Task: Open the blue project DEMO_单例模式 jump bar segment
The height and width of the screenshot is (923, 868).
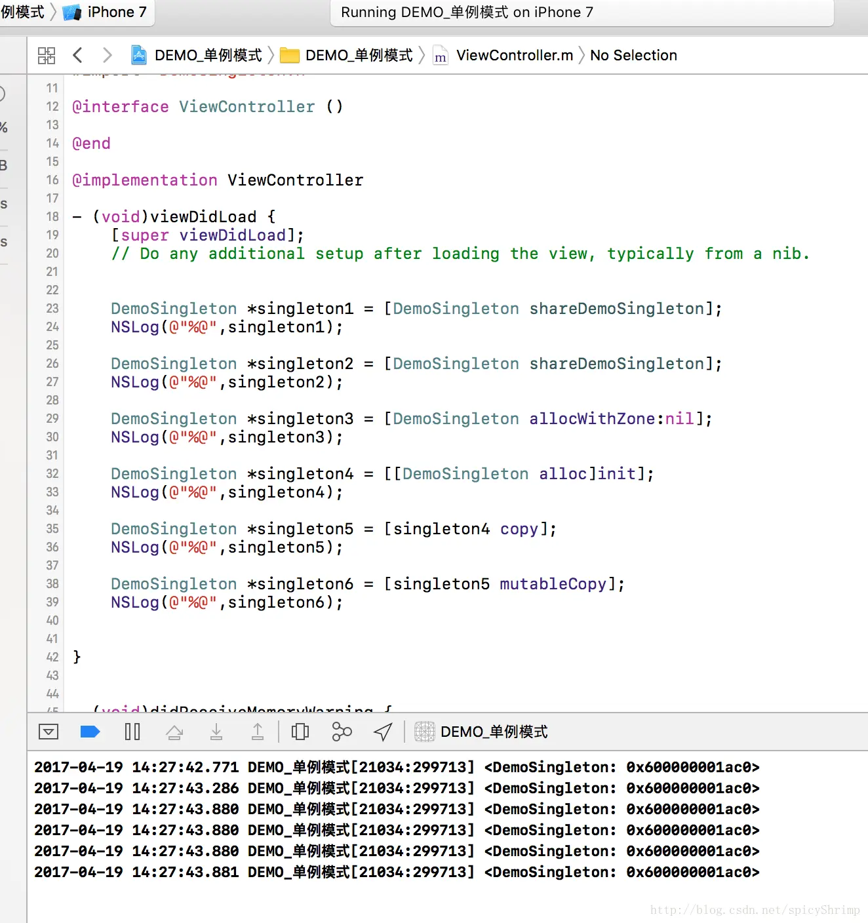Action: click(x=197, y=55)
